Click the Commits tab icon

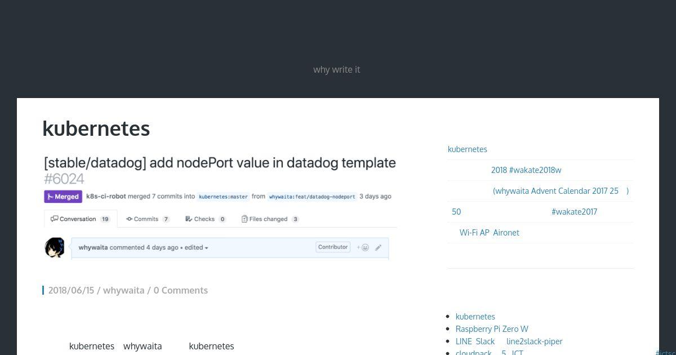click(129, 219)
